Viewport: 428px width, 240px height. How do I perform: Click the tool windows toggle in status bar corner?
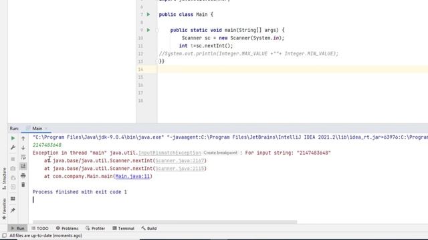[4, 235]
